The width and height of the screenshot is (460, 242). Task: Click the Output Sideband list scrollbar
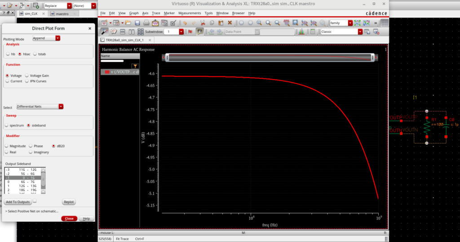click(43, 180)
